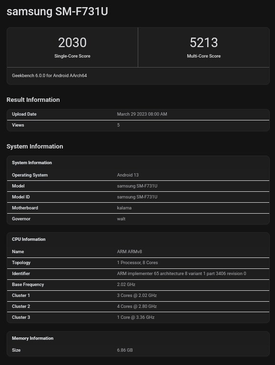The image size is (275, 365).
Task: Select the 2030 single-core score
Action: [72, 43]
